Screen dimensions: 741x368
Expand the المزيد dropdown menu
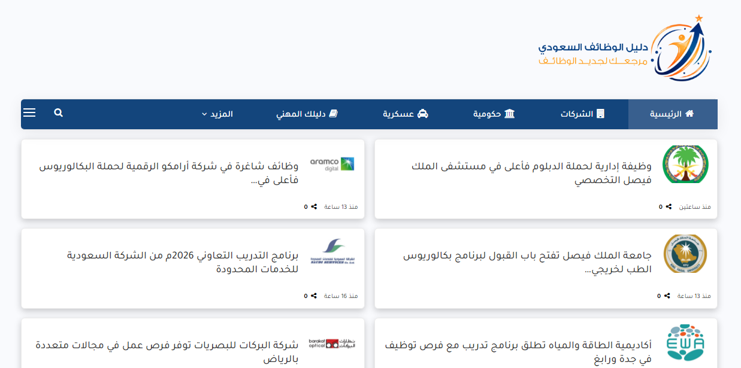217,114
